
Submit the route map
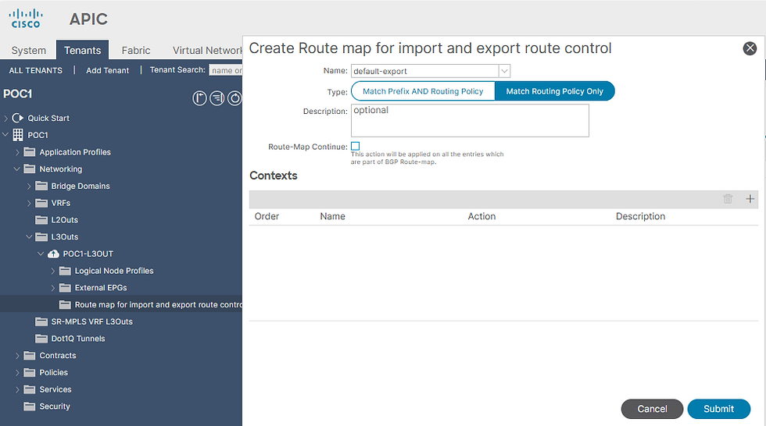(x=718, y=409)
